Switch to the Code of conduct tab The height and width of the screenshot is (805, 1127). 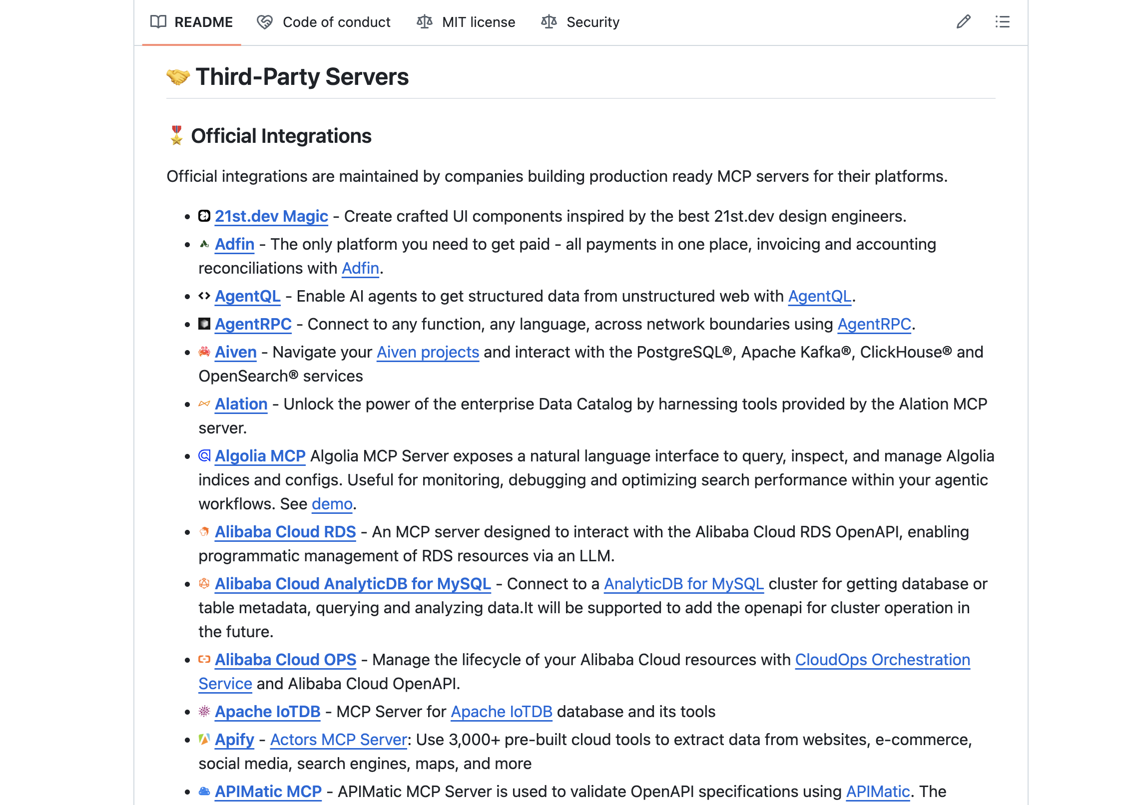pos(324,22)
